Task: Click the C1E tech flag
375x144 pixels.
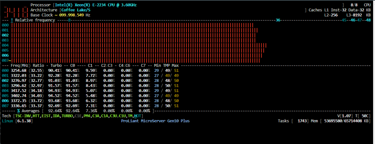Action: [78, 116]
